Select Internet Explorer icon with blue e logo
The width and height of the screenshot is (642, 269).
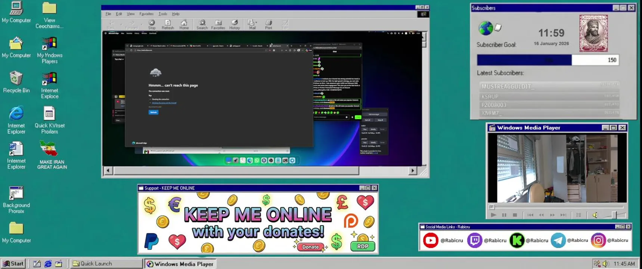(16, 120)
